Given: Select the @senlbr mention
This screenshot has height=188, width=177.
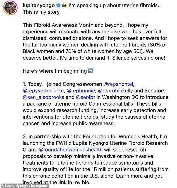Looking at the screenshot, I should pyautogui.click(x=86, y=97).
